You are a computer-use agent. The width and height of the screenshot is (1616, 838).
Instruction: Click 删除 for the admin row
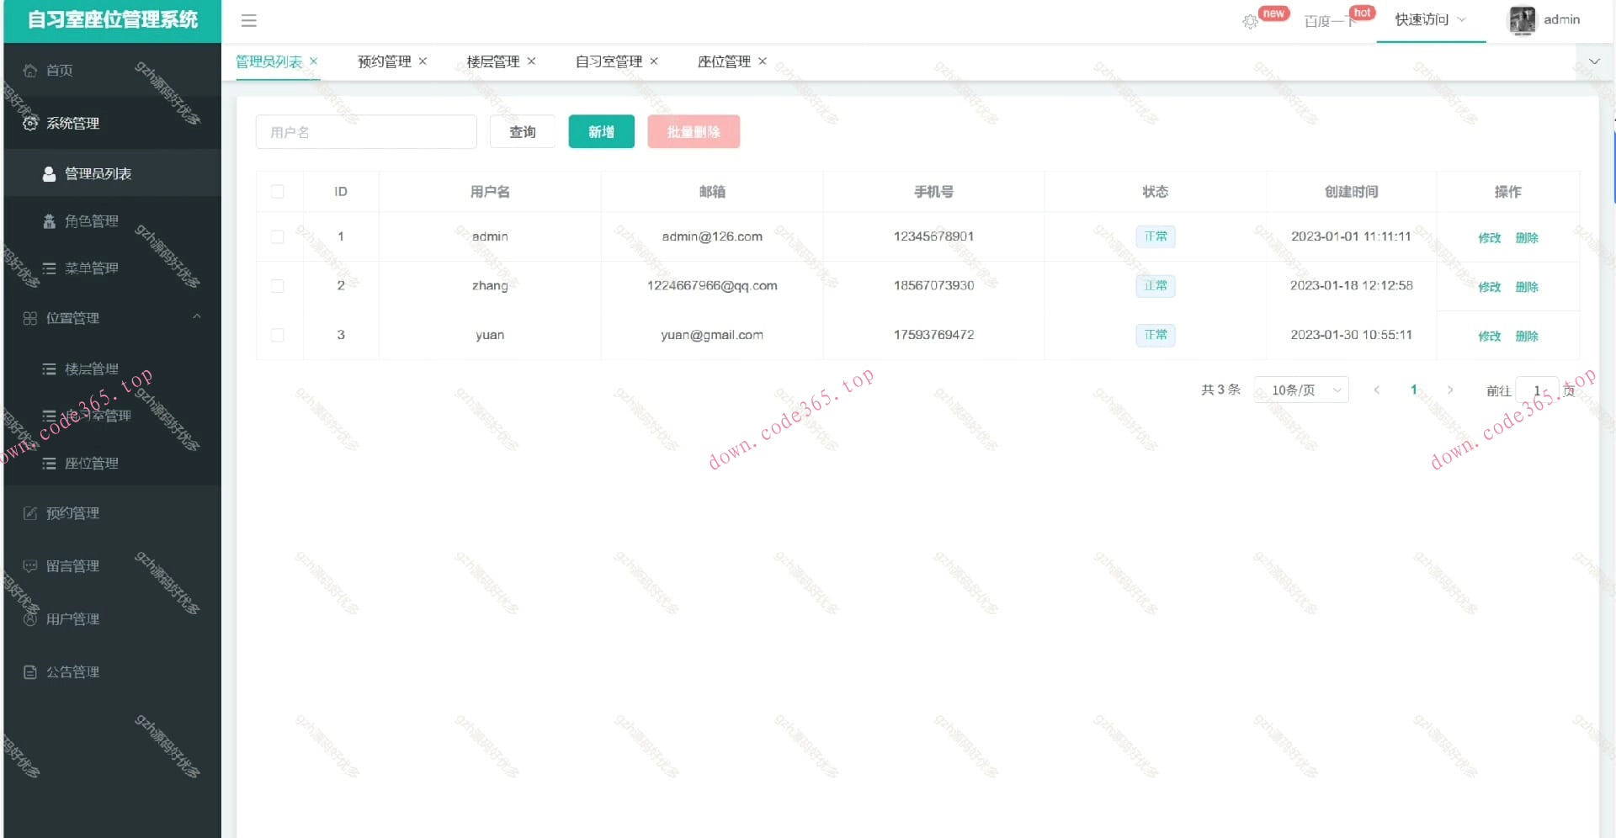tap(1527, 238)
